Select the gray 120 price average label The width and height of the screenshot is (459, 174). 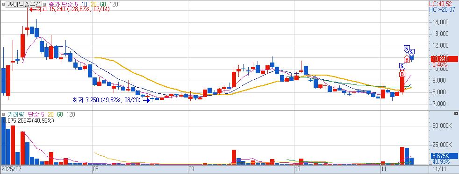pyautogui.click(x=114, y=4)
